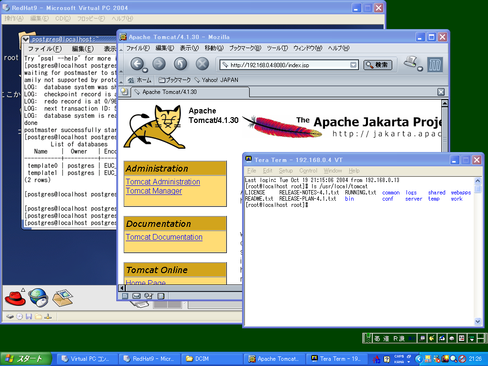Screen dimensions: 488x366
Task: Click the network icon in Virtual PC status bar
Action: 48,316
